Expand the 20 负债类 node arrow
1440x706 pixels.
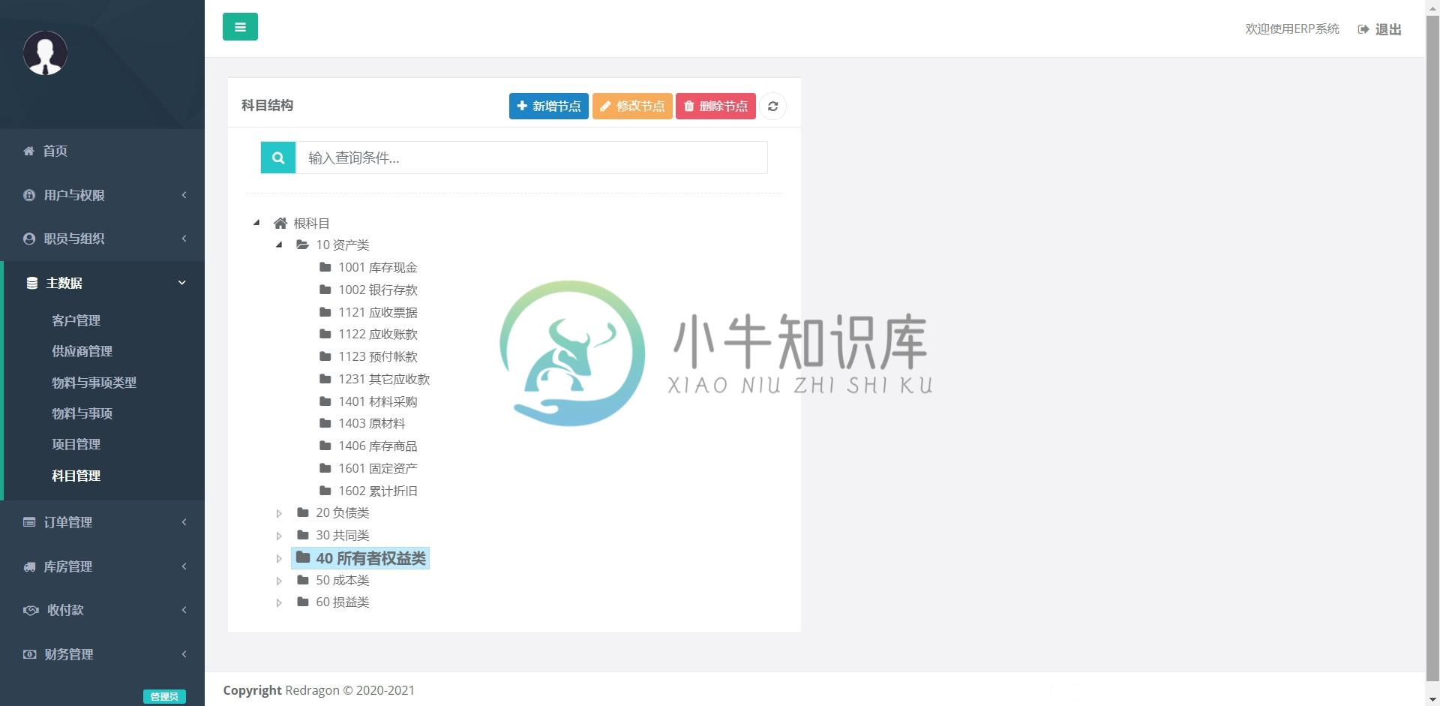(279, 513)
